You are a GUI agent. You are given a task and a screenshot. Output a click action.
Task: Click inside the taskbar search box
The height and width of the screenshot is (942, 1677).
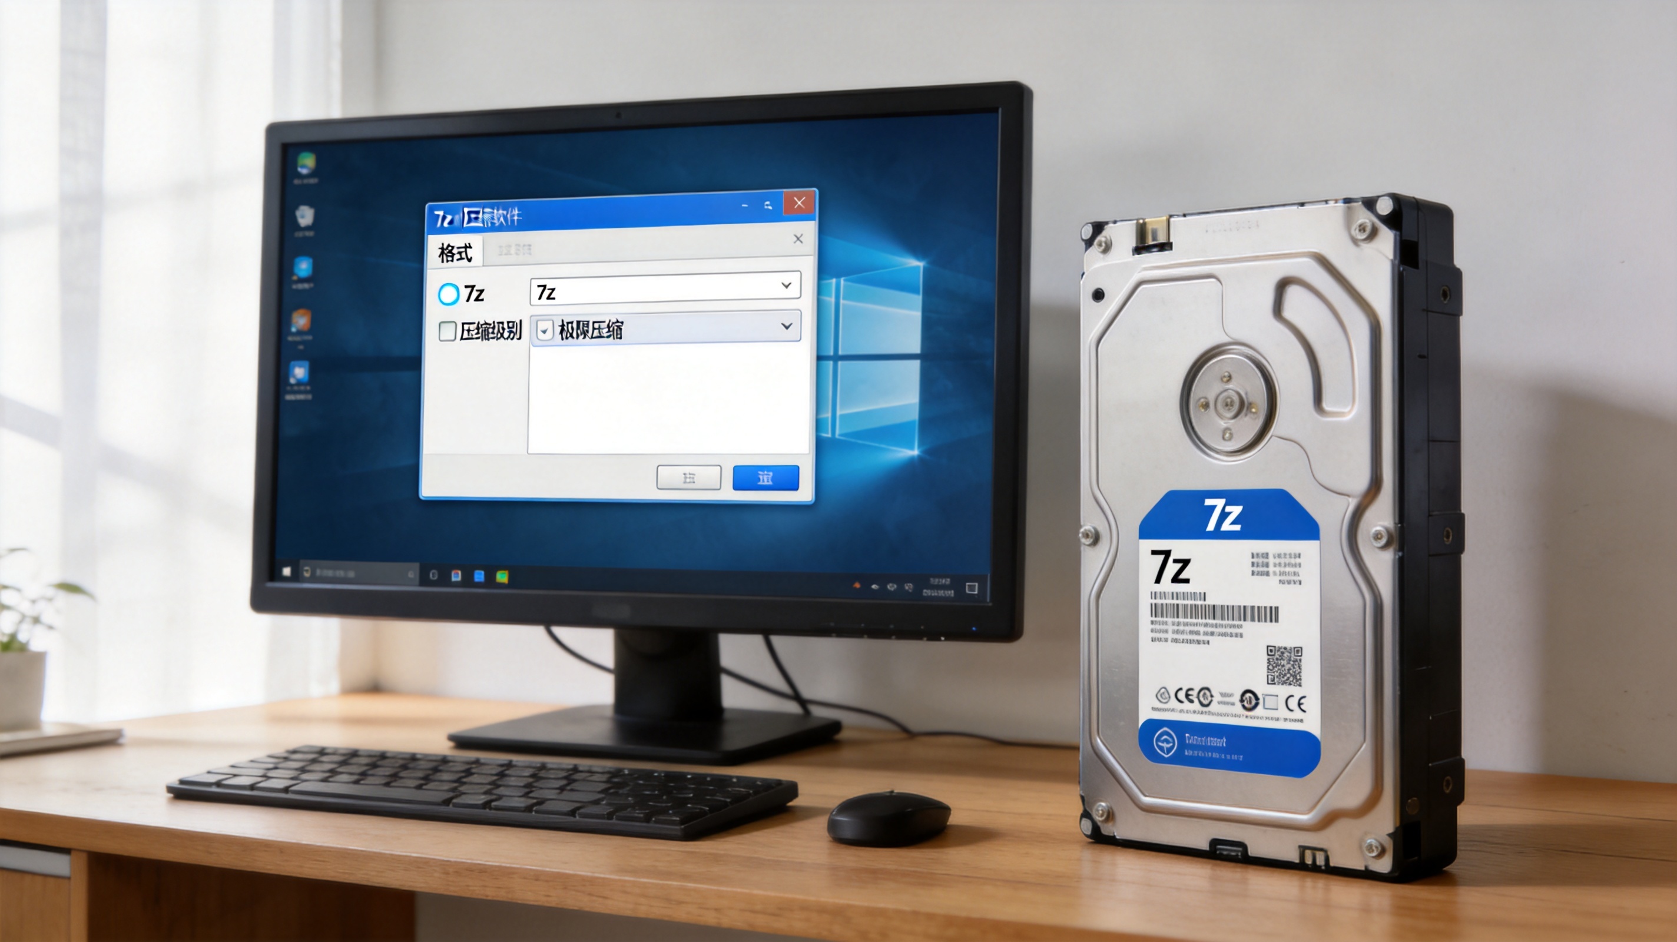358,573
